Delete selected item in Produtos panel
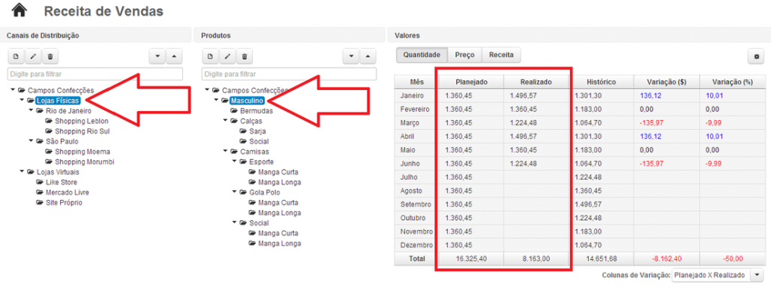Screen dimensions: 771x290 (245, 56)
